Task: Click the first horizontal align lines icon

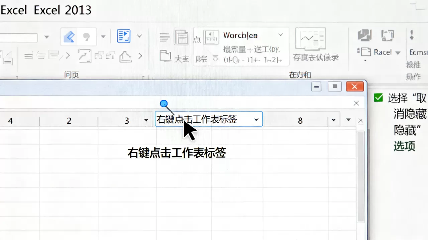Action: coord(29,56)
